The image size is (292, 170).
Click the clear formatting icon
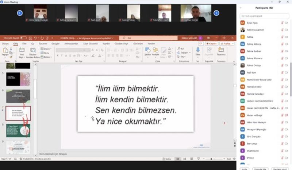pyautogui.click(x=102, y=50)
